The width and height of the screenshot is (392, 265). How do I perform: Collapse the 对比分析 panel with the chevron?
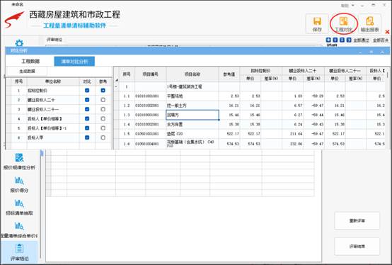pyautogui.click(x=382, y=52)
